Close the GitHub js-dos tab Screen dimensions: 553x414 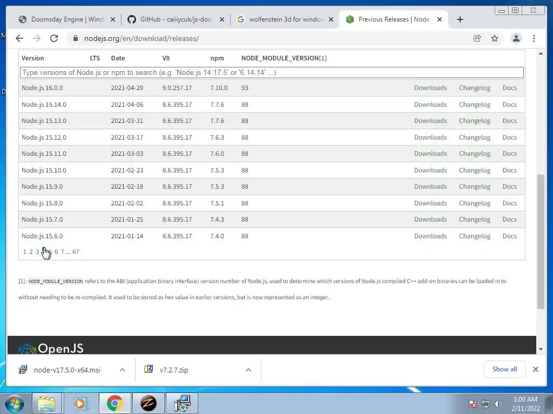click(222, 20)
